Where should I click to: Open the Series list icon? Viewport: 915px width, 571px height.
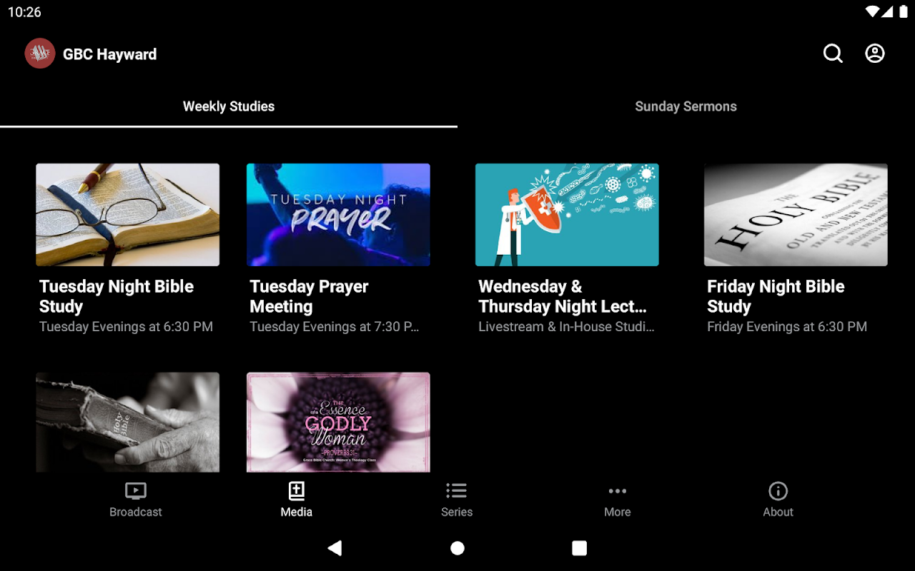[457, 491]
